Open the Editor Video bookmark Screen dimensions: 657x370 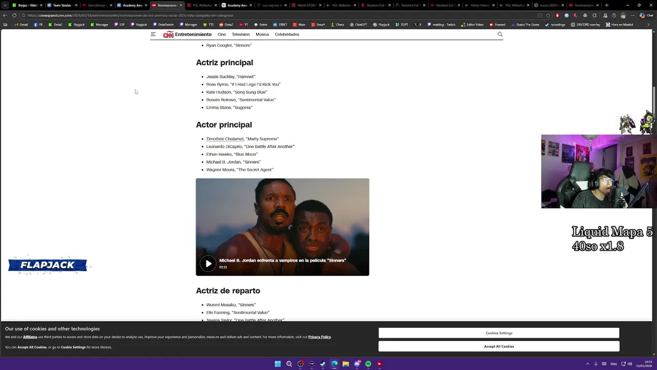(472, 25)
